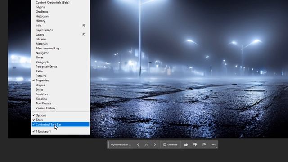Toggle the Tools menu entry
Viewport: 288px width, 162px height.
point(60,120)
